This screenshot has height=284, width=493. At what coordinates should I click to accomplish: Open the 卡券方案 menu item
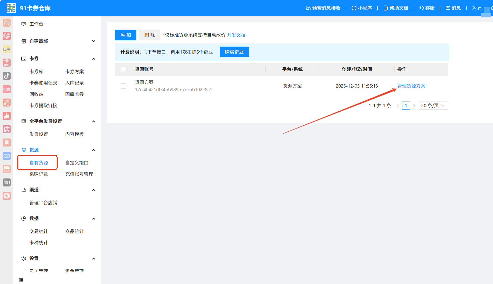[x=75, y=72]
